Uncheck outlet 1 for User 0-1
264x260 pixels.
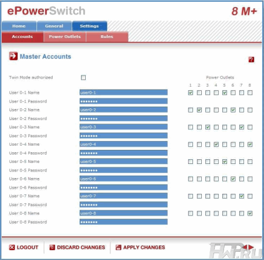tap(191, 93)
